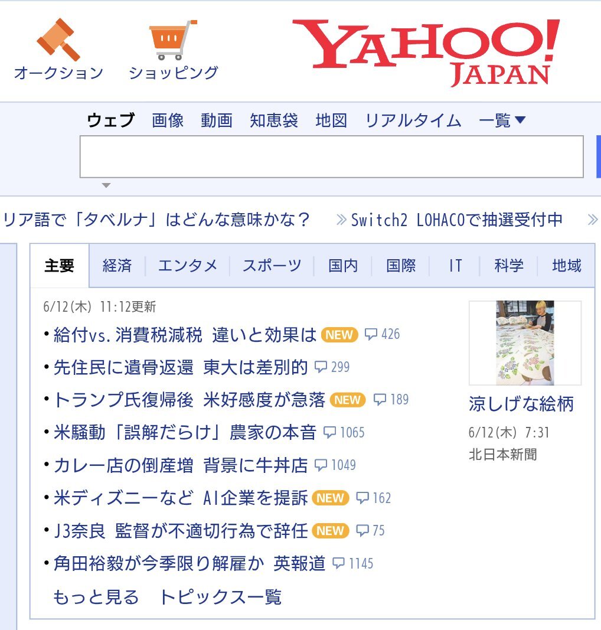The height and width of the screenshot is (630, 601).
Task: Open comments for 角田裕毅 headline
Action: click(339, 563)
